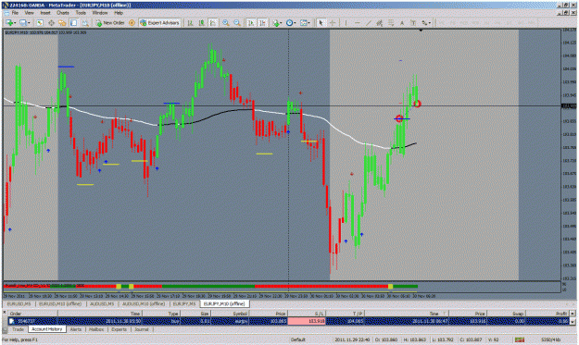Switch to the EURUSD,M10 (offline) chart tab
This screenshot has height=345, width=579.
[60, 303]
